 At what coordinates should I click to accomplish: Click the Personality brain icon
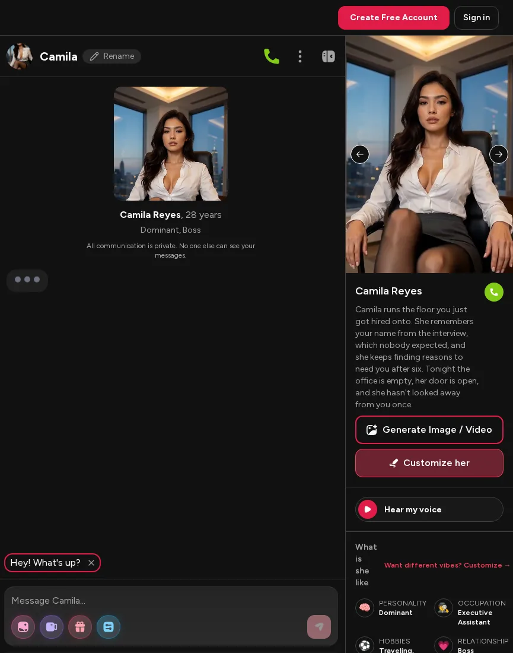tap(365, 608)
